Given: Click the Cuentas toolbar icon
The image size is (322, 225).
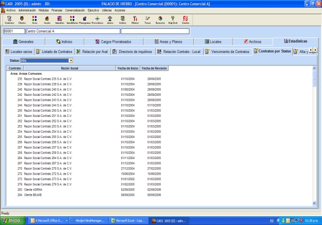Looking at the screenshot, I should [185, 20].
